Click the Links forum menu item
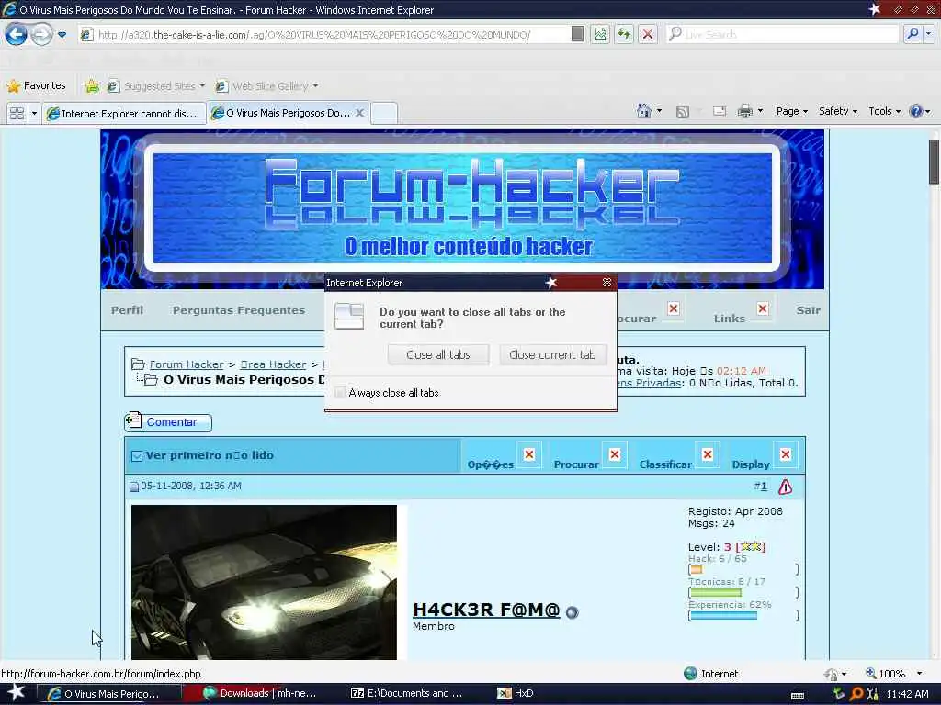 pos(729,319)
